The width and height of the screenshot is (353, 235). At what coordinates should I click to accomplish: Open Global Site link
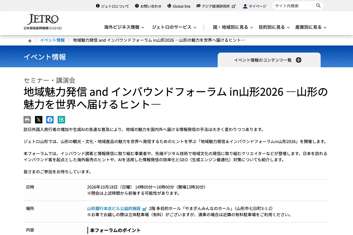coord(179,6)
